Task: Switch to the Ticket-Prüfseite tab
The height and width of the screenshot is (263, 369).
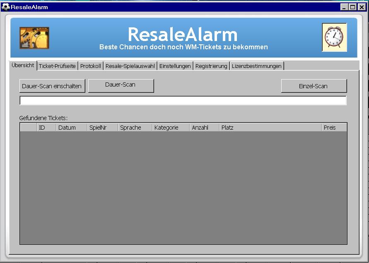Action: (x=57, y=66)
